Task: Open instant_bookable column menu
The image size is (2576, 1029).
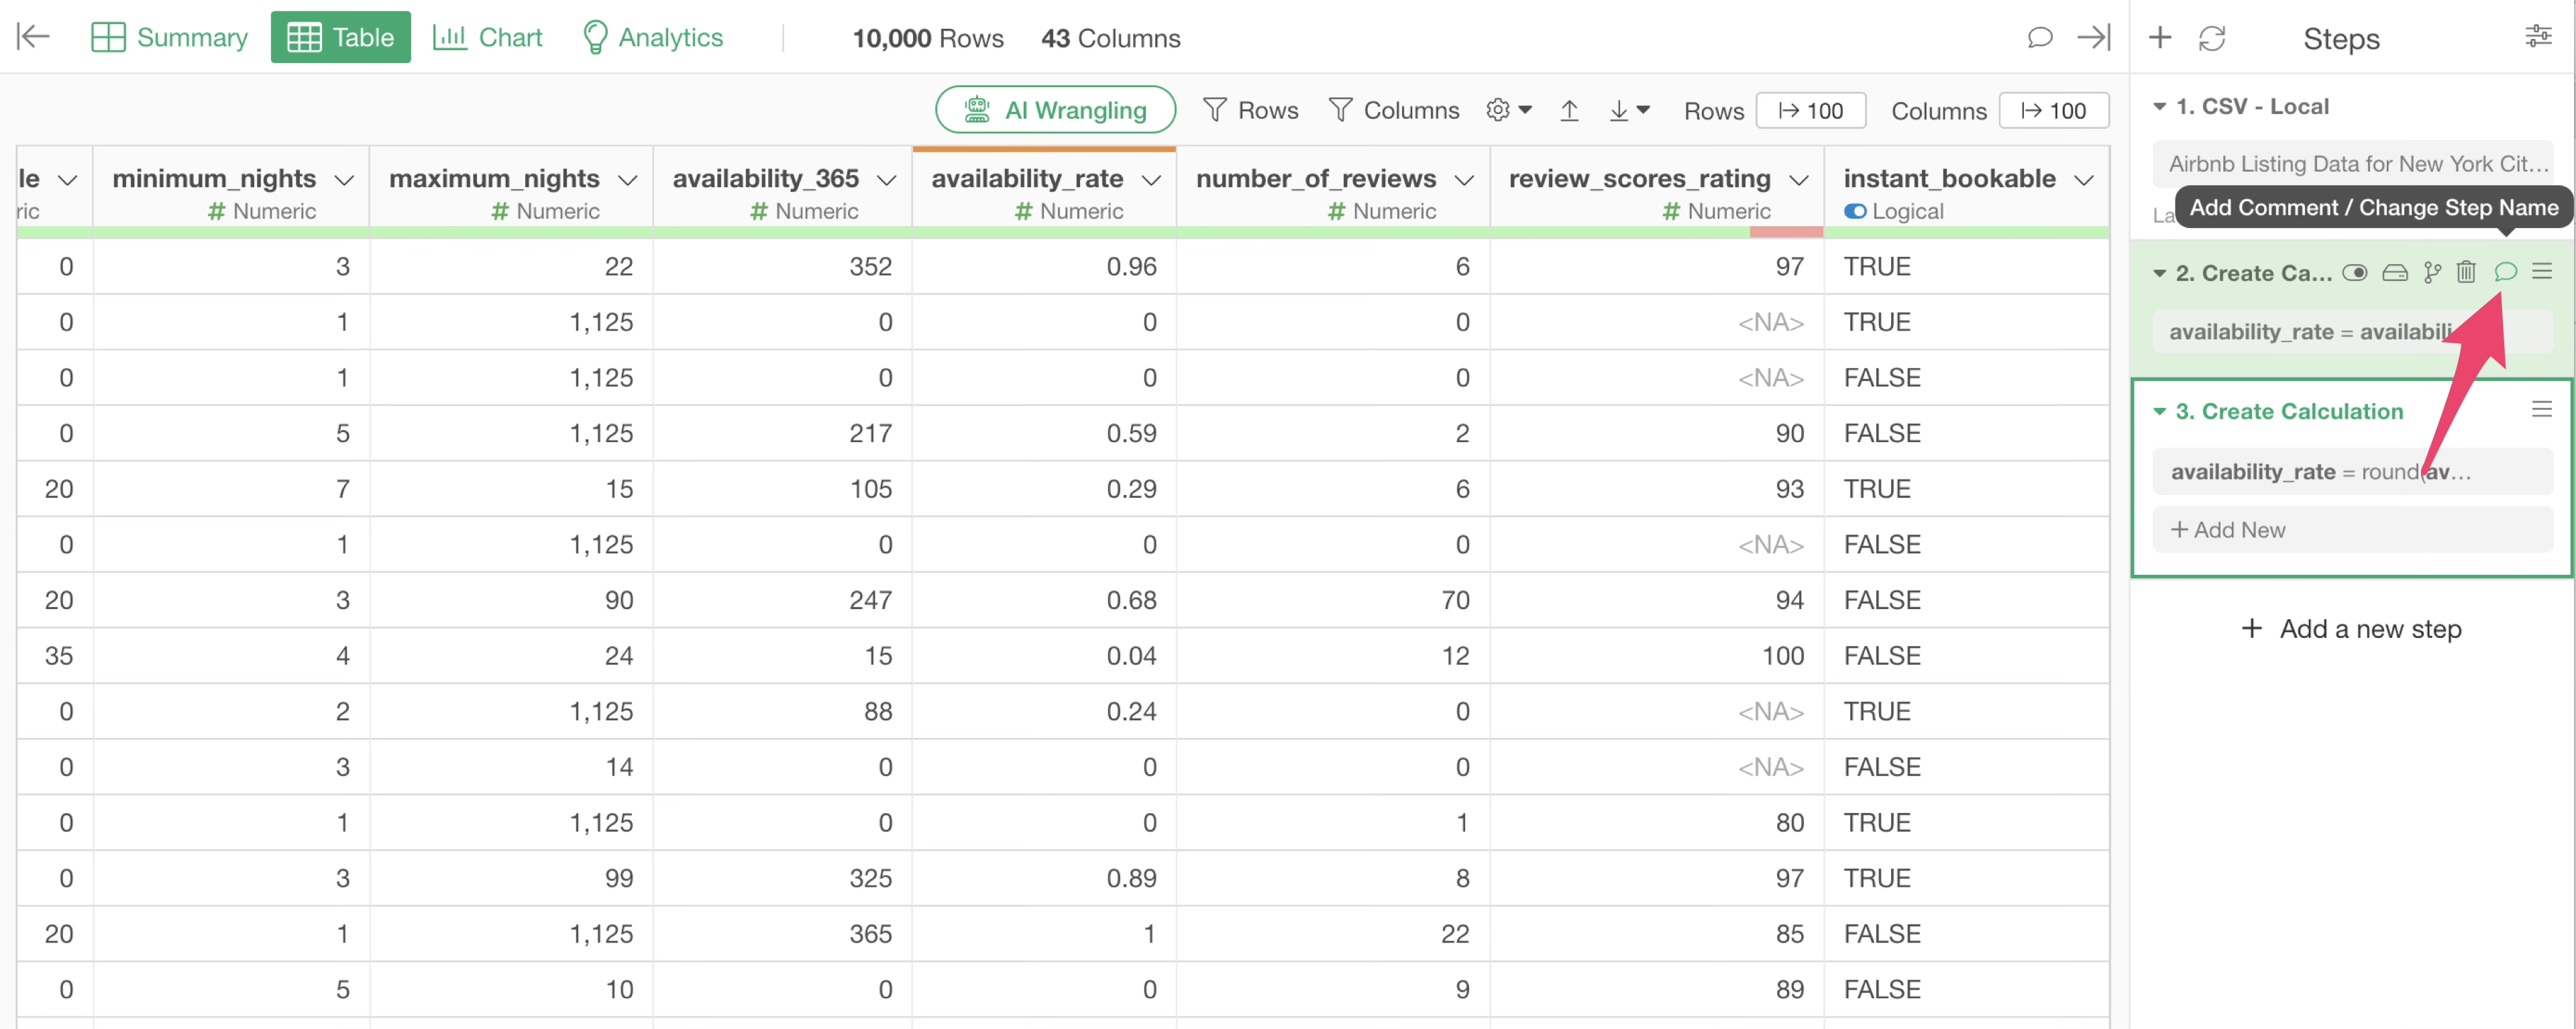Action: 2084,180
